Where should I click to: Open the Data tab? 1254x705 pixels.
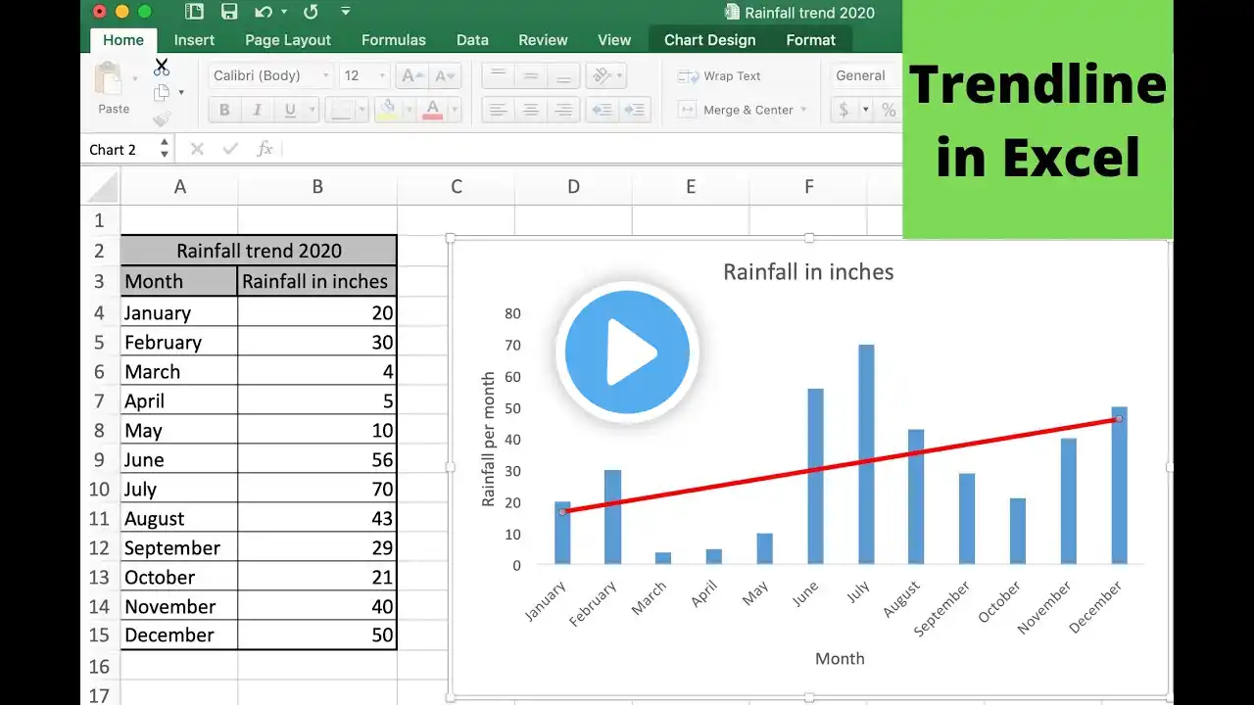click(472, 40)
